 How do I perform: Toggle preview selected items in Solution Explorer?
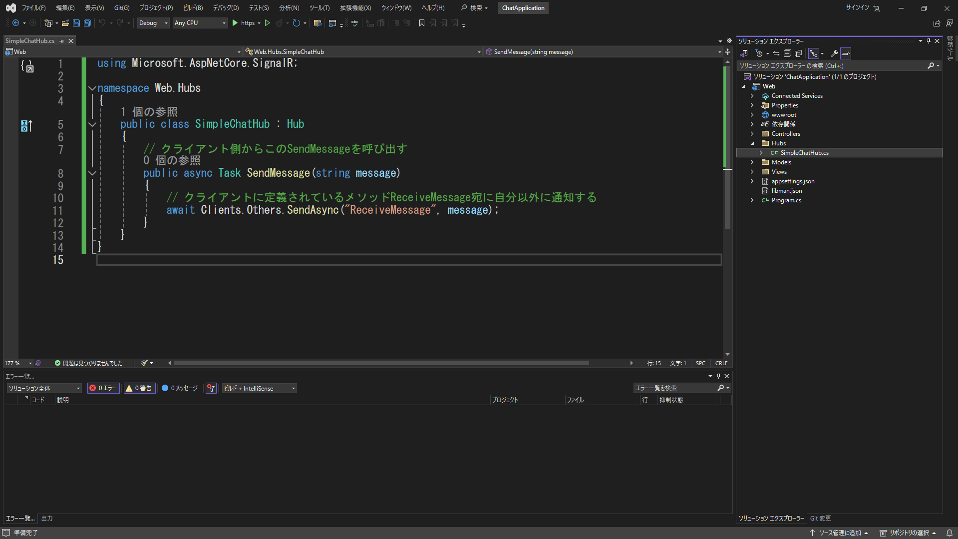tap(846, 53)
